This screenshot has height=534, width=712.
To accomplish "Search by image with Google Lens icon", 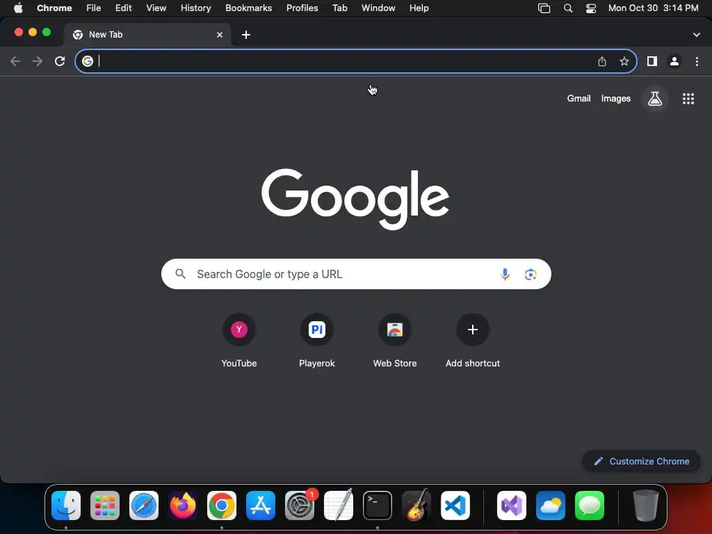I will (531, 274).
